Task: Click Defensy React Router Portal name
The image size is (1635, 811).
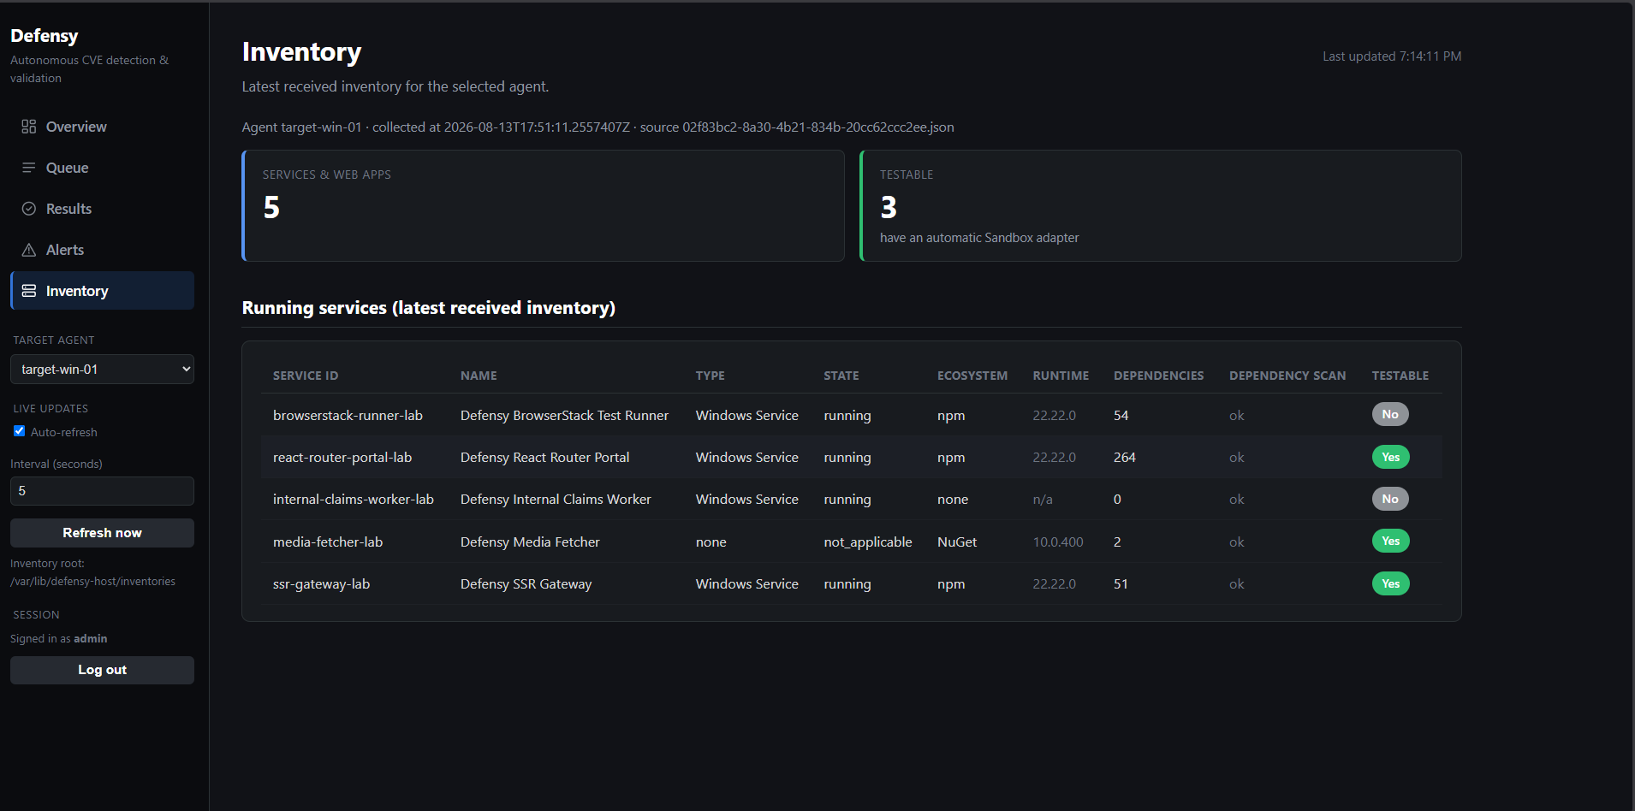Action: coord(545,458)
